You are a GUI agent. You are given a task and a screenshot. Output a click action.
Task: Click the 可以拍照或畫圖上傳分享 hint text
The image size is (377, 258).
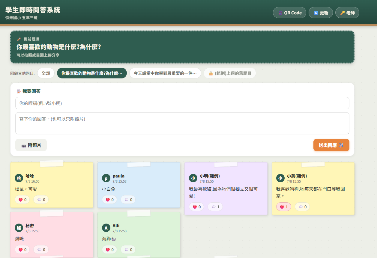pos(38,55)
